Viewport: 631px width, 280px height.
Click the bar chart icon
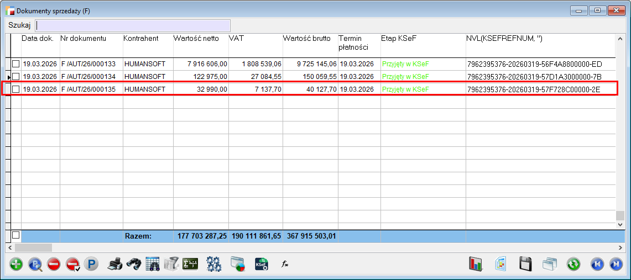pos(476,264)
